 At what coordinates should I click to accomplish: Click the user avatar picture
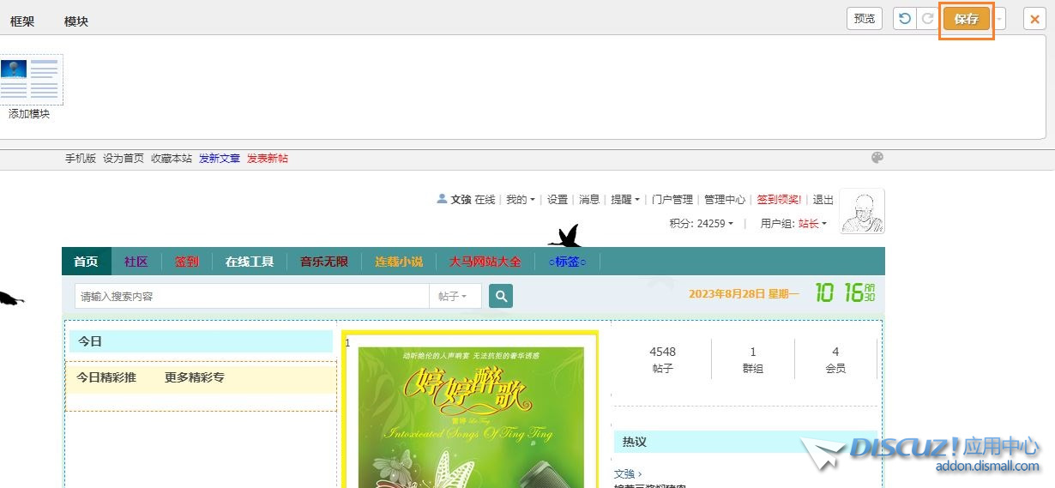(x=861, y=211)
